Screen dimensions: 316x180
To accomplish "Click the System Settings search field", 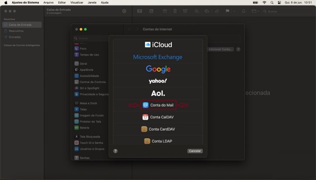I will pyautogui.click(x=91, y=38).
